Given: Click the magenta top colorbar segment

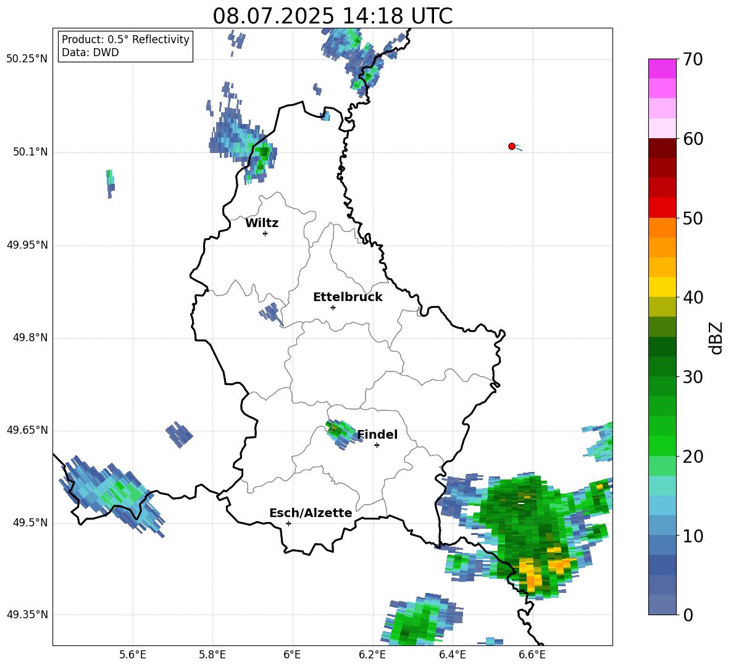Looking at the screenshot, I should click(x=662, y=68).
